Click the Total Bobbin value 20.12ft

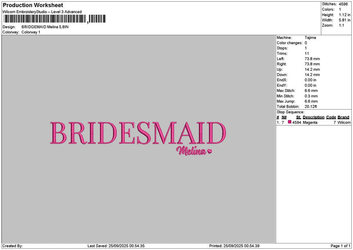[311, 107]
